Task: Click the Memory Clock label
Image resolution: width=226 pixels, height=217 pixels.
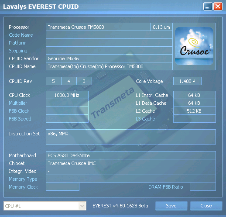Action: tap(23, 187)
